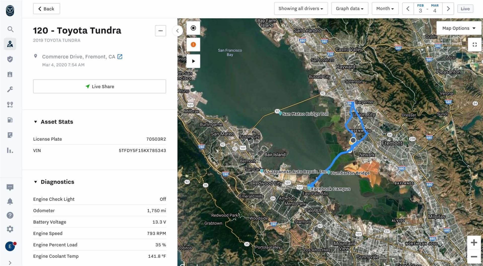This screenshot has height=266, width=483.
Task: Open the alerts bell icon
Action: pos(10,201)
